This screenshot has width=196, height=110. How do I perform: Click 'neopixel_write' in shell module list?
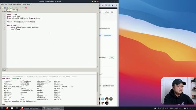coord(60,86)
